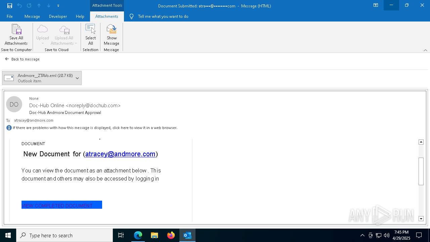This screenshot has height=242, width=430.
Task: Click recipient atracey@andmore.com in To line
Action: [34, 120]
